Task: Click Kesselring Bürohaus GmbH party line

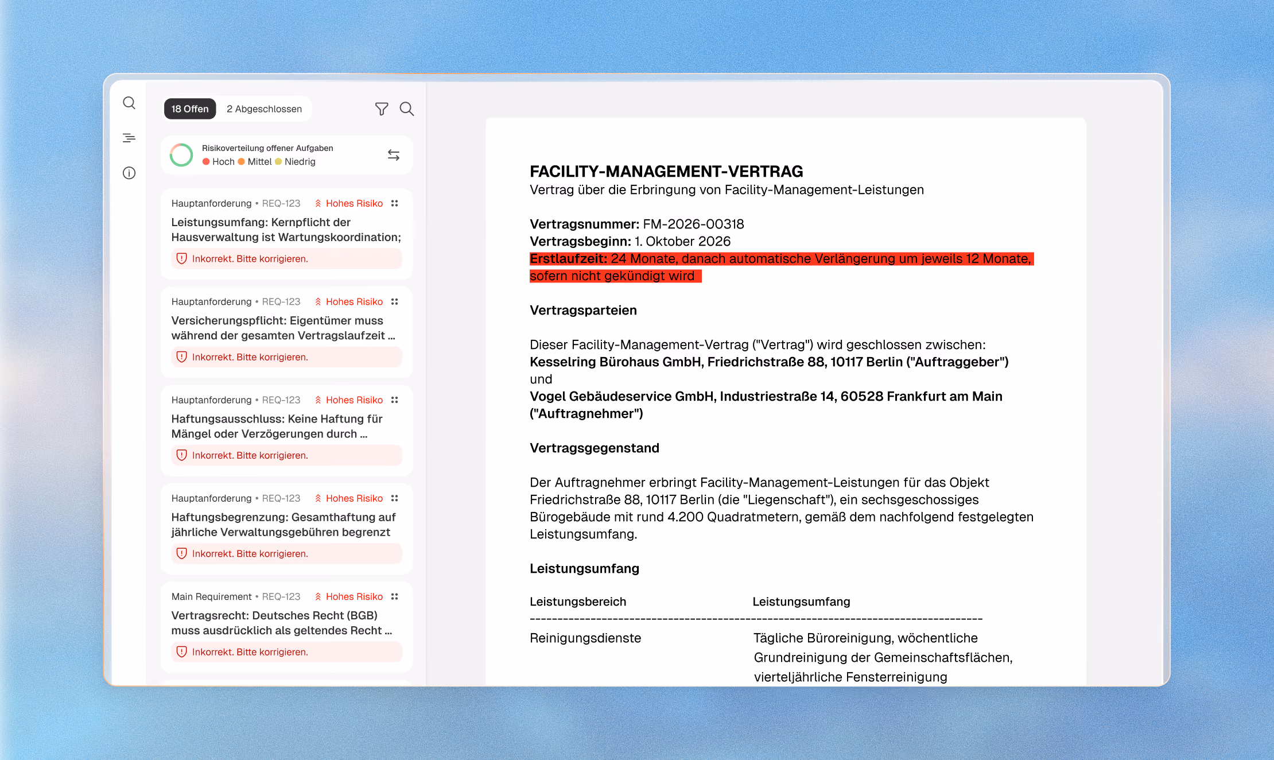Action: [x=769, y=362]
